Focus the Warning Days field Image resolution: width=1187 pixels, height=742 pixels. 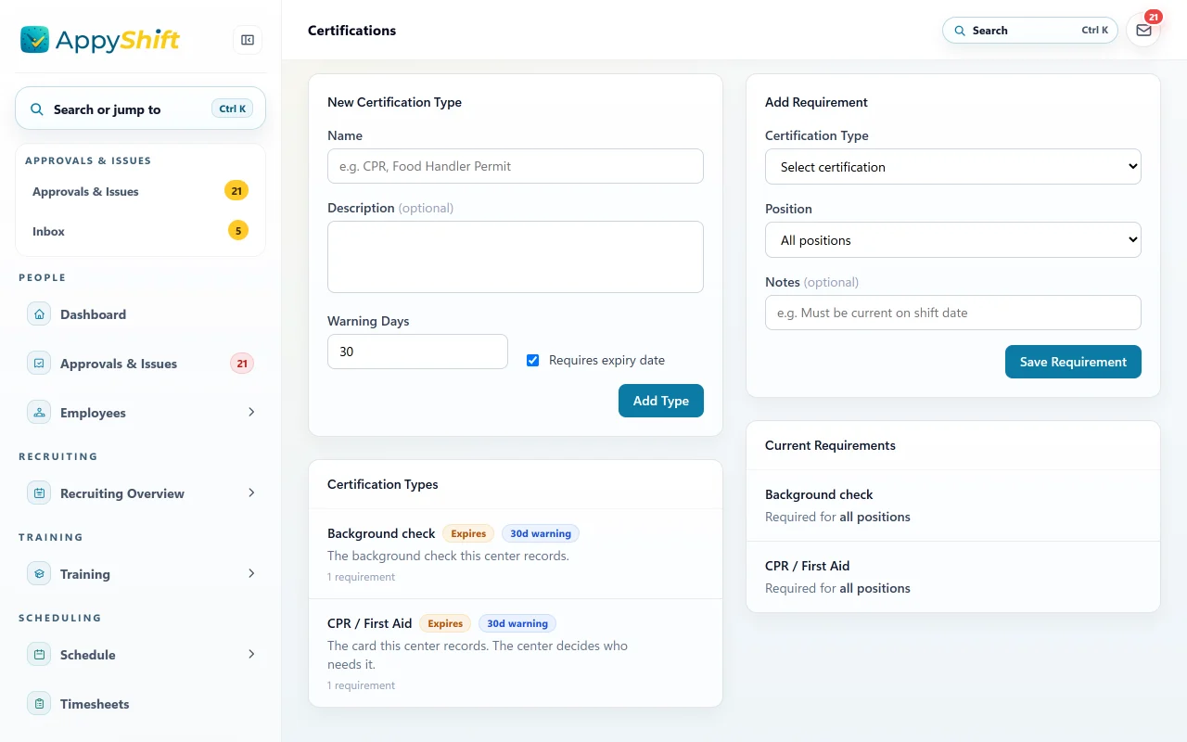(x=417, y=352)
